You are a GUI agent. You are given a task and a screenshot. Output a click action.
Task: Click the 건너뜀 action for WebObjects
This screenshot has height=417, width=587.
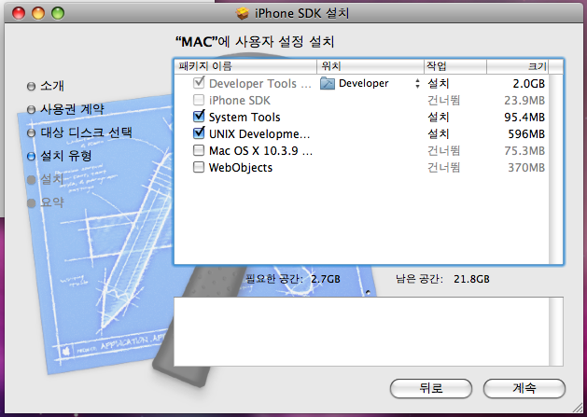[x=443, y=168]
